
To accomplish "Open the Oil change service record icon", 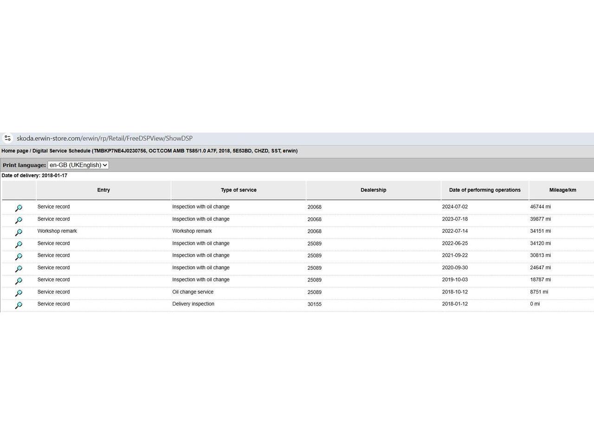I will pos(19,293).
